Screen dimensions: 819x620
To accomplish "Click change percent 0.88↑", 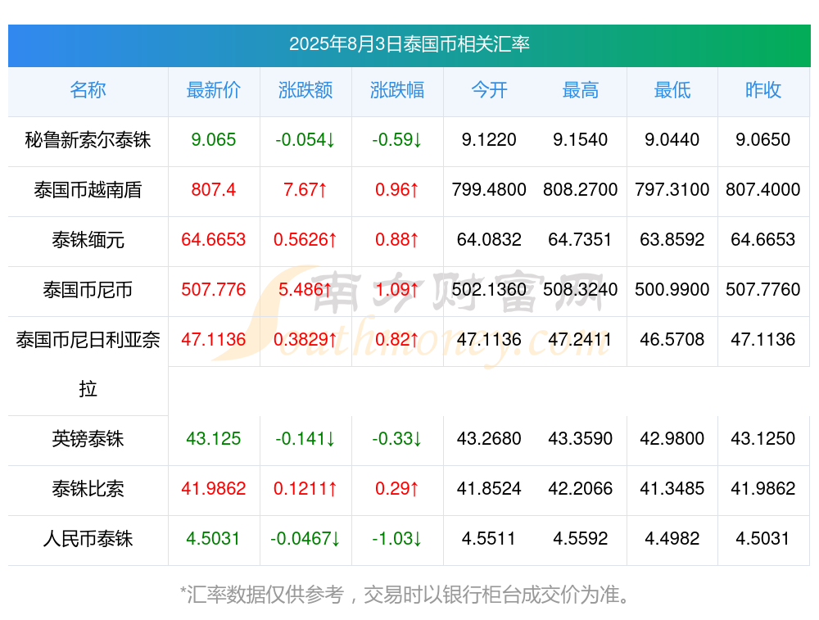I will (397, 240).
